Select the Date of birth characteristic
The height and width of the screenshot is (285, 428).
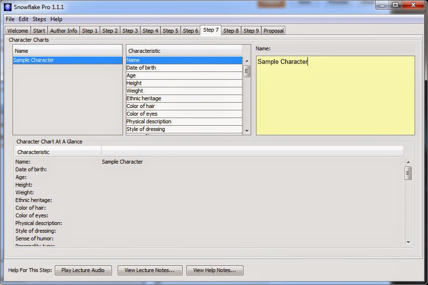(x=184, y=68)
